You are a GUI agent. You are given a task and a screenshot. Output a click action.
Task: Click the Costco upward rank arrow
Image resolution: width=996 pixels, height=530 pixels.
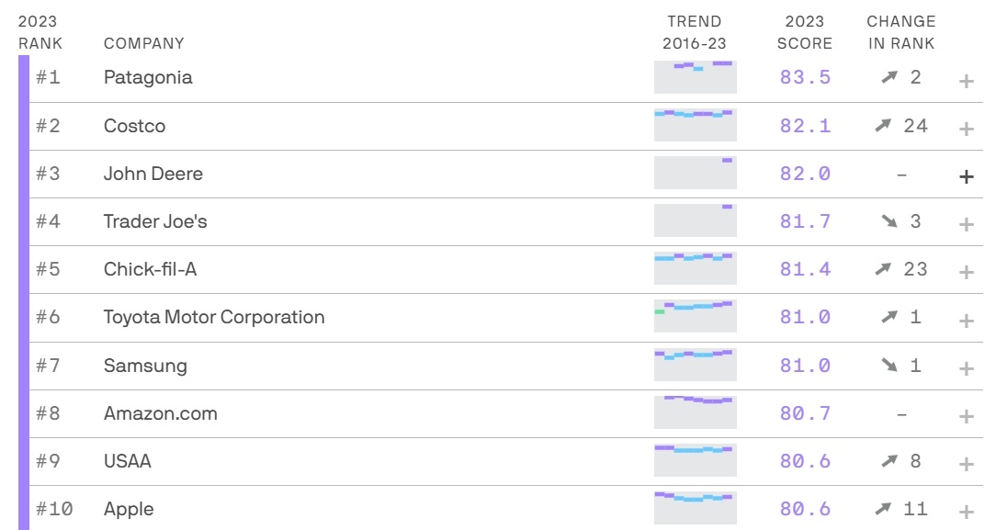883,125
